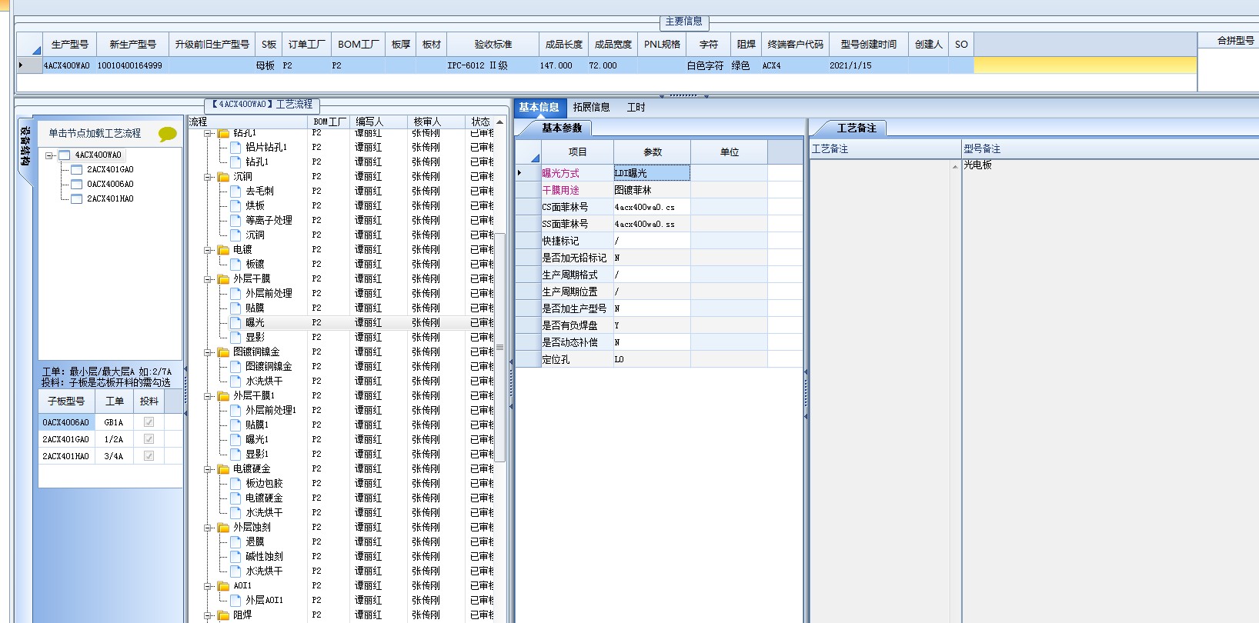Toggle 投料 checkbox for 2ACX401GA0
This screenshot has height=623, width=1259.
(149, 439)
